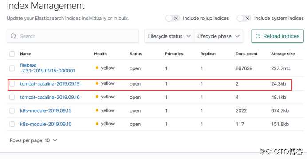The width and height of the screenshot is (307, 159).
Task: Toggle Include system indices switch
Action: [244, 18]
